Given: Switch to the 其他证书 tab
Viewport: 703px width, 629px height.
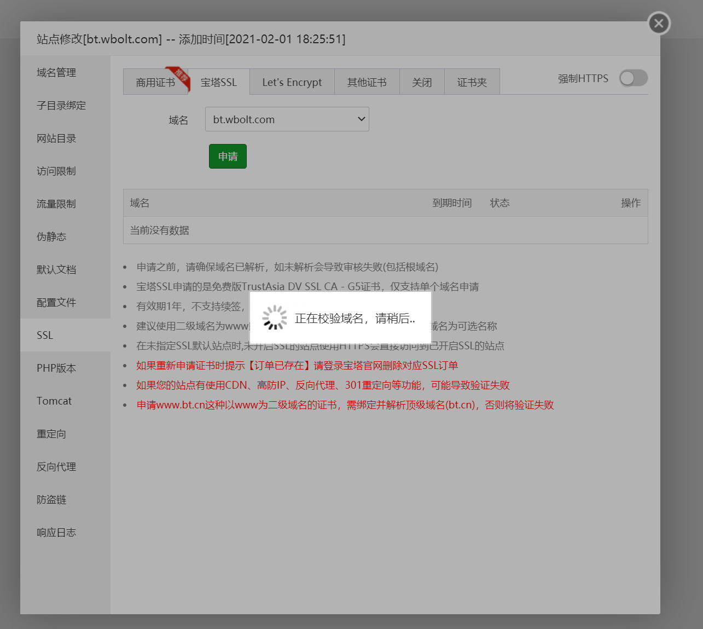Looking at the screenshot, I should (367, 82).
